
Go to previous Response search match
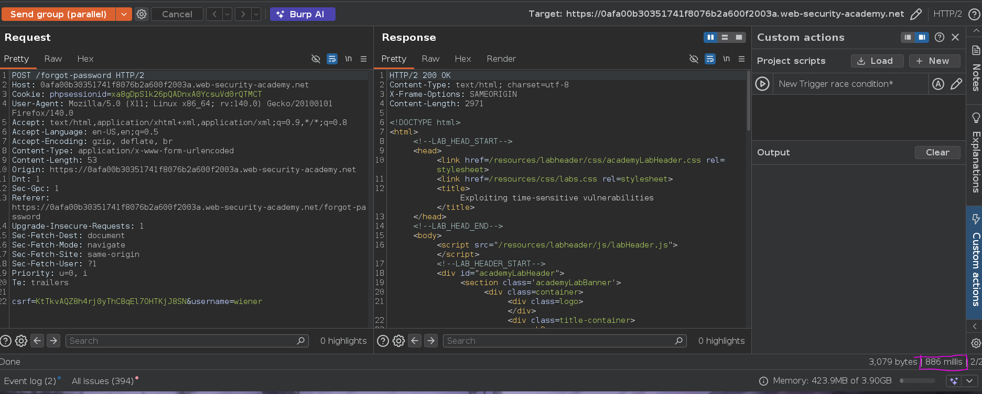click(415, 341)
